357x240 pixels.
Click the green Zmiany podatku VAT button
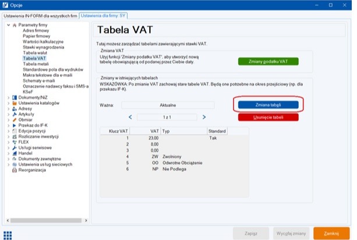click(x=268, y=62)
